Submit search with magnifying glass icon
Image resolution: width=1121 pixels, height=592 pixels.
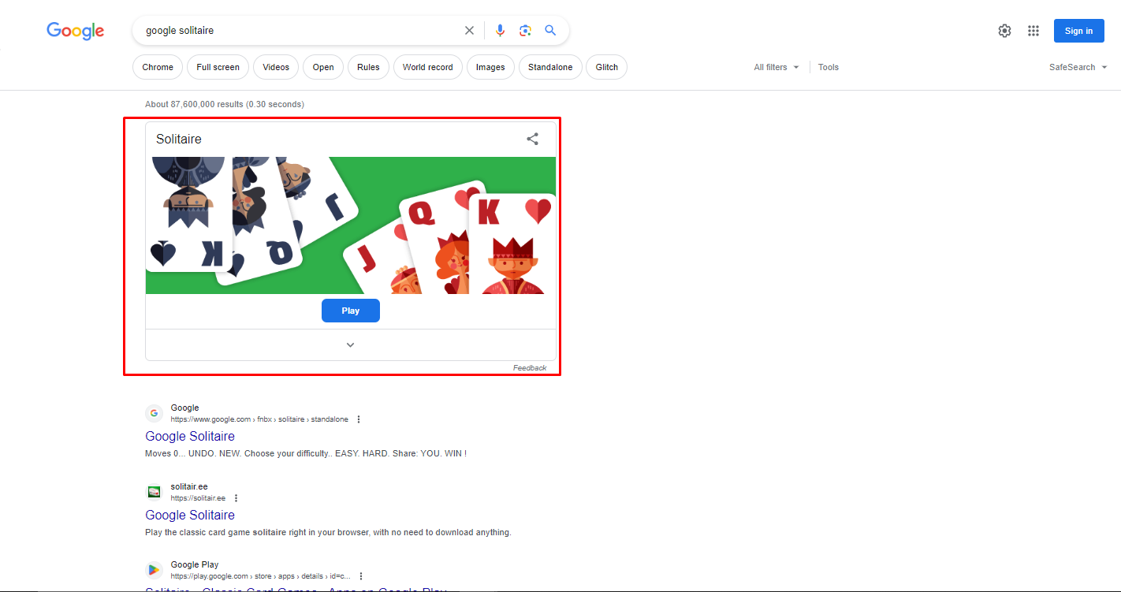[550, 31]
